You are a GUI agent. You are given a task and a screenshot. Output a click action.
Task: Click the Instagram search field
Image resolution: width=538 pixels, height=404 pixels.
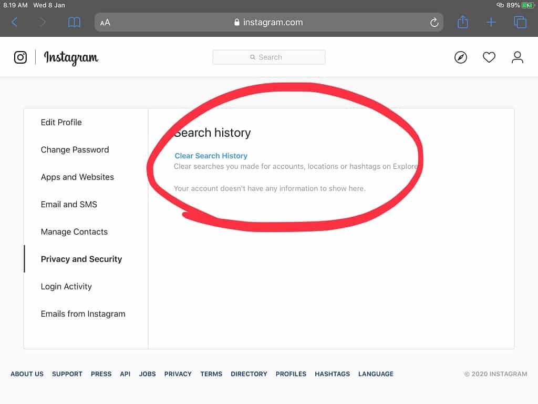pyautogui.click(x=269, y=57)
